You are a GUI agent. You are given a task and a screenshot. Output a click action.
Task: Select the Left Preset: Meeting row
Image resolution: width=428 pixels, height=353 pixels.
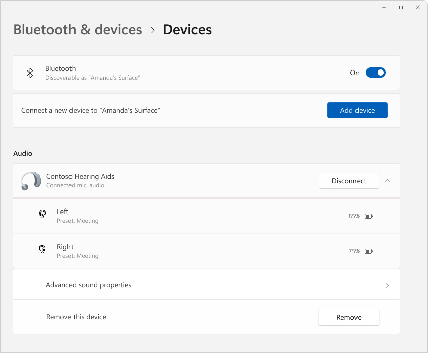[201, 216]
